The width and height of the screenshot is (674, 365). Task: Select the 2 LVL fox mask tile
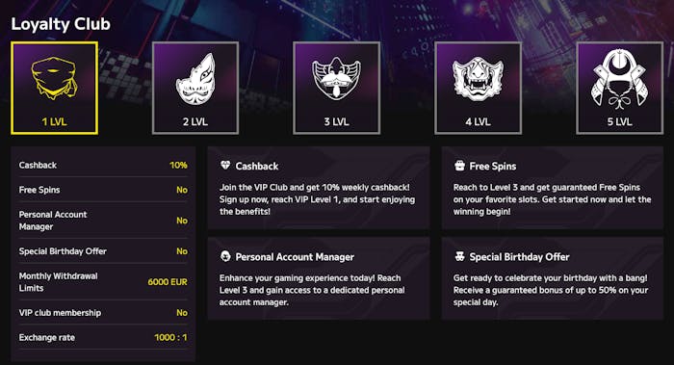(x=195, y=89)
